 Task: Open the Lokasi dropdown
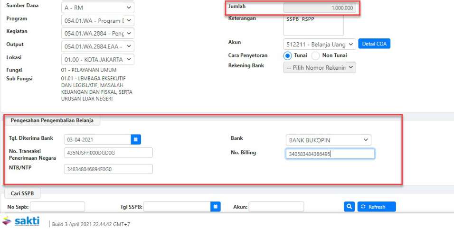[98, 60]
